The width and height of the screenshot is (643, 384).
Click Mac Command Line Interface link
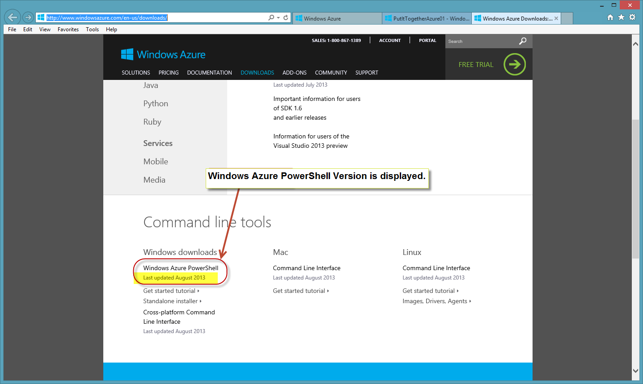point(307,268)
